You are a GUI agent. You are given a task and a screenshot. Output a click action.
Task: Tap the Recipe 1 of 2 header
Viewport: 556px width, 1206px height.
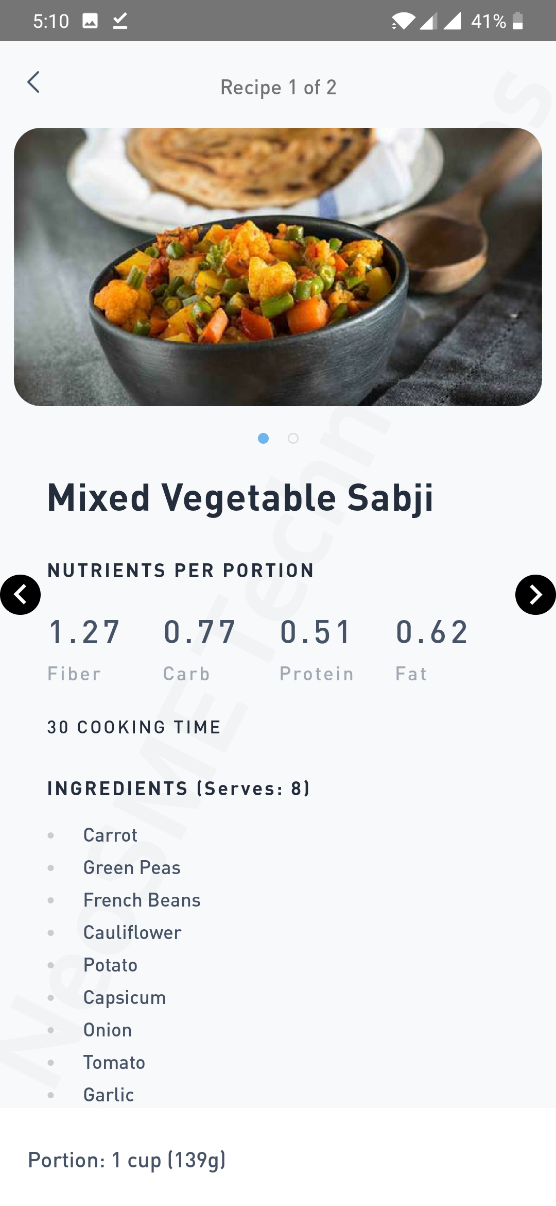pos(278,87)
